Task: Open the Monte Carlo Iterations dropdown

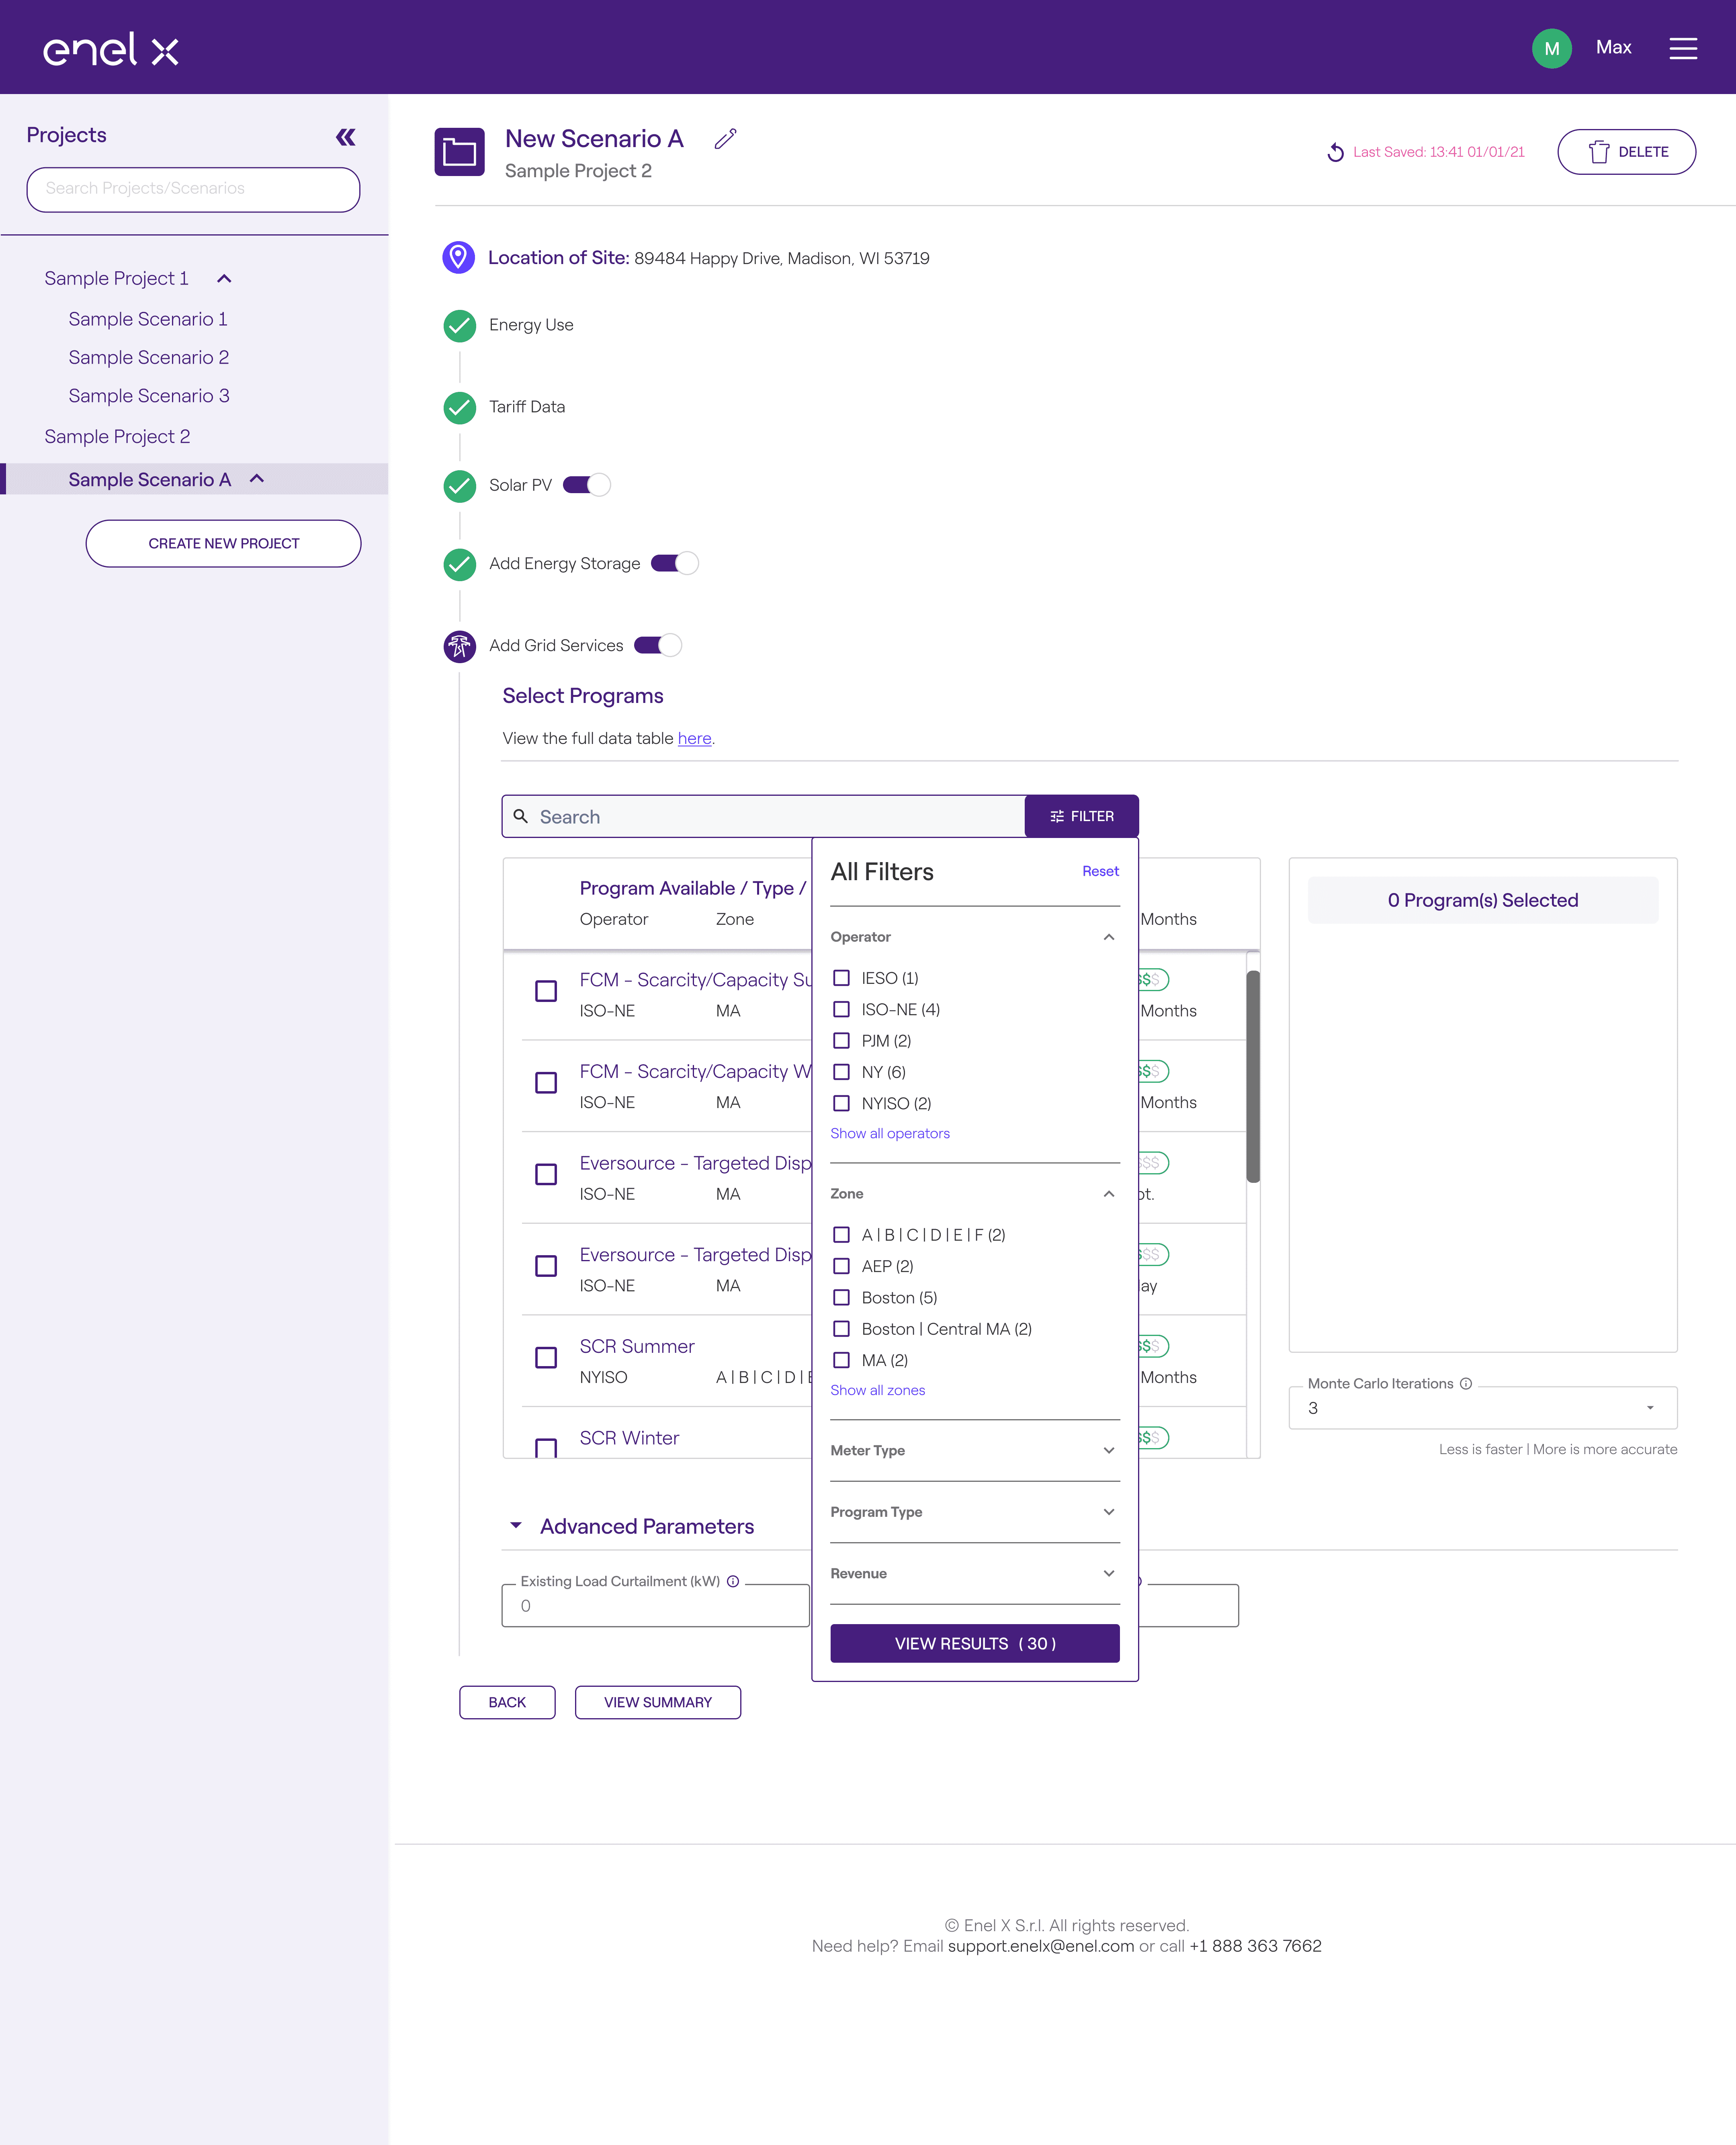Action: (1482, 1408)
